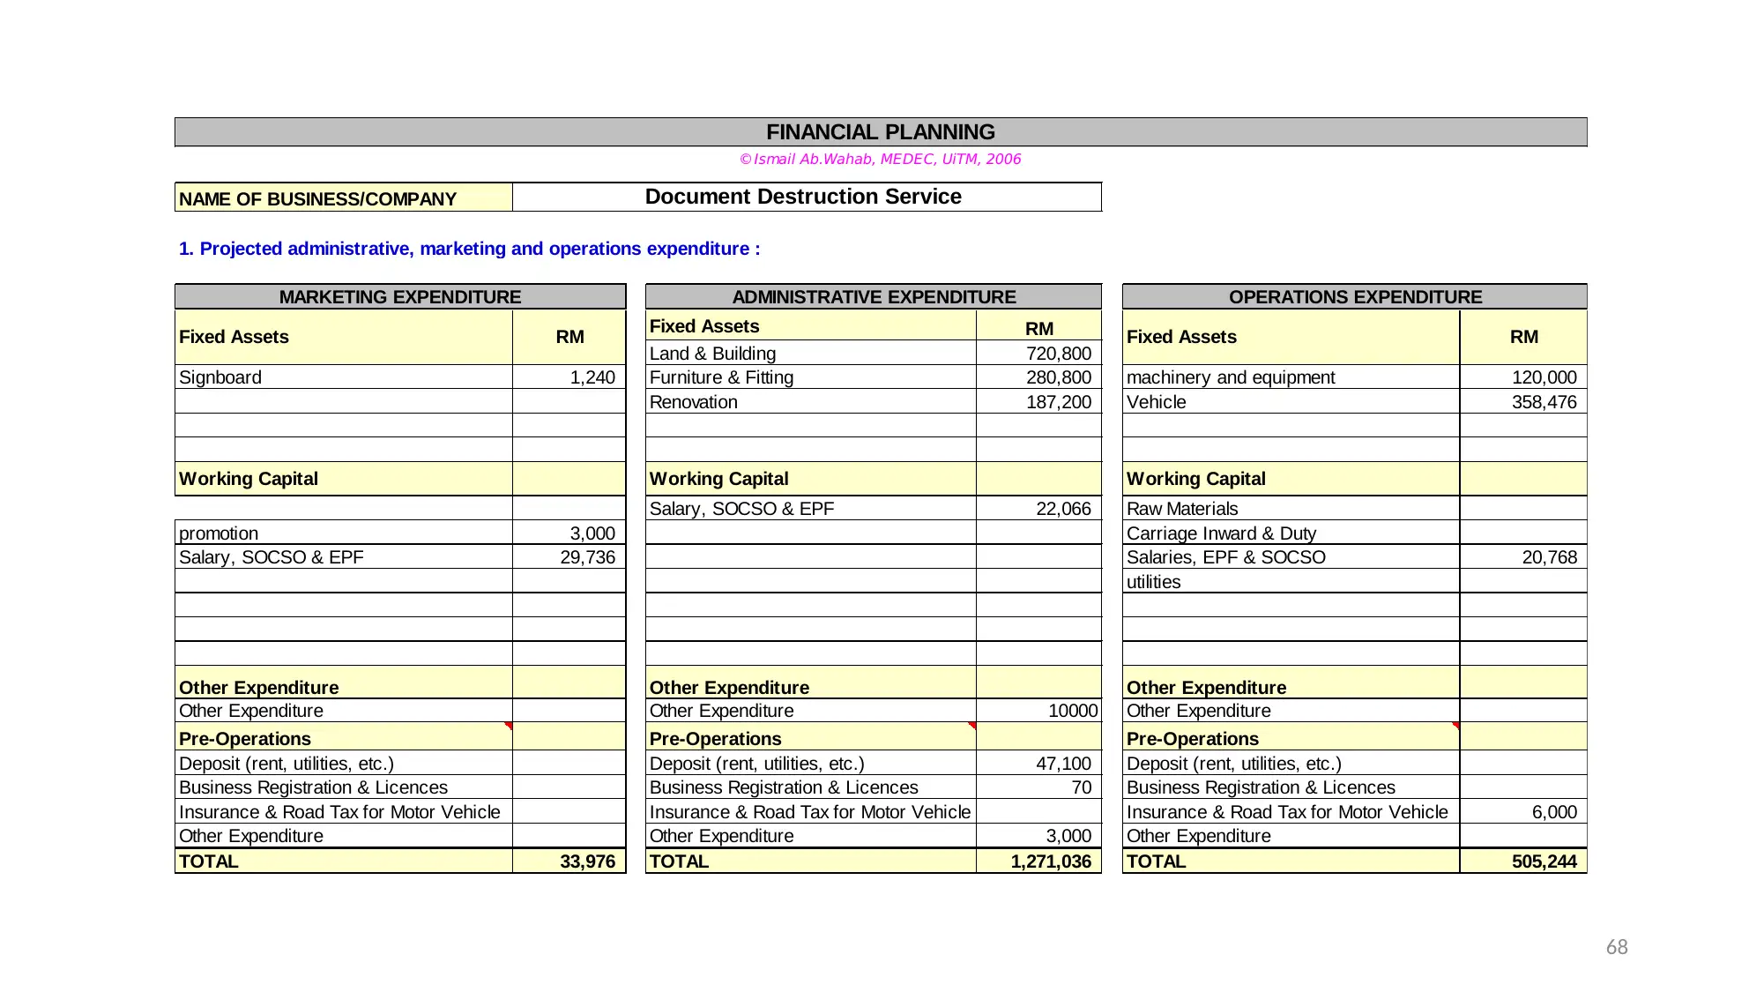Select the MARKETING EXPENDITURE header
Screen dimensions: 1764x992
coord(400,296)
